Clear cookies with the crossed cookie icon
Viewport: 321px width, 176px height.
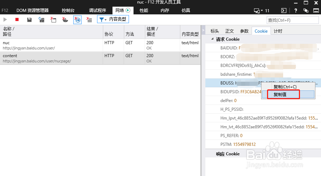pyautogui.click(x=65, y=20)
